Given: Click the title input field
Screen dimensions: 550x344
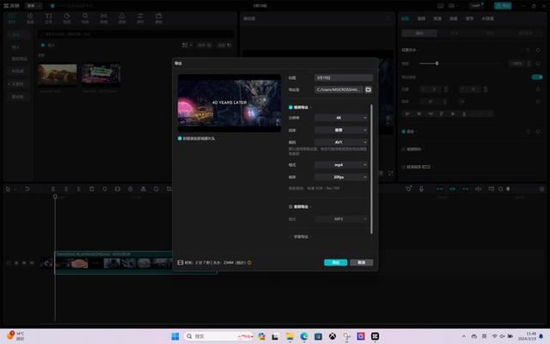Looking at the screenshot, I should tap(343, 77).
